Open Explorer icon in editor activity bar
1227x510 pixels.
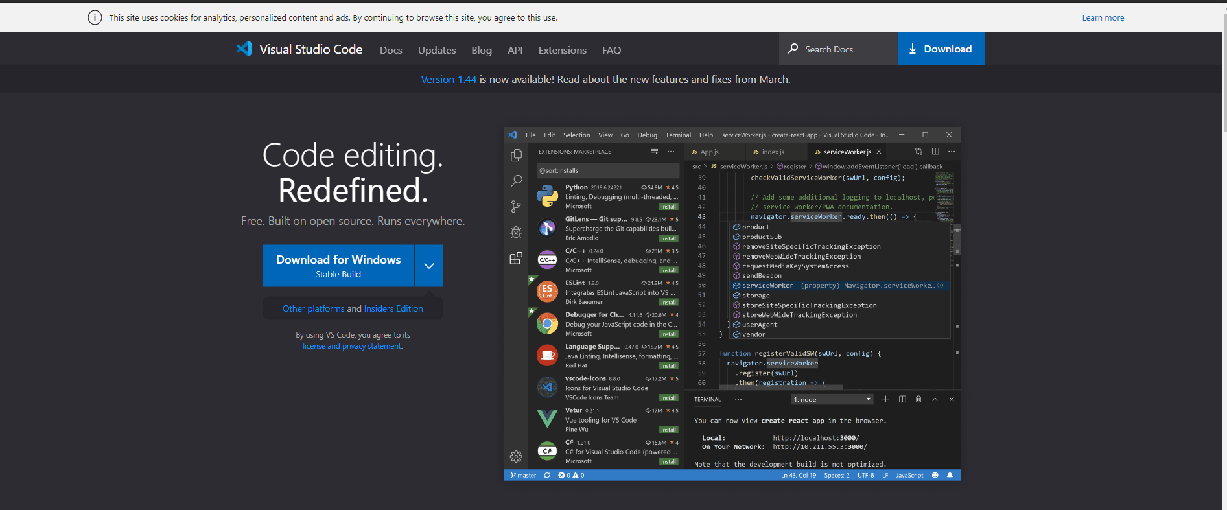click(x=516, y=155)
